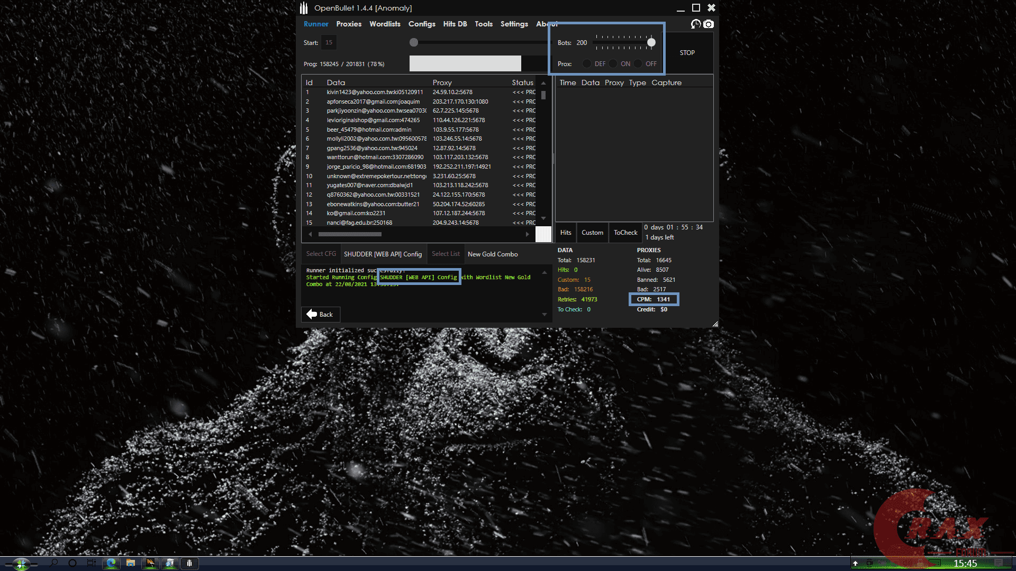Select the DEF proxy radio button
Screen dimensions: 1016x571
click(586, 63)
